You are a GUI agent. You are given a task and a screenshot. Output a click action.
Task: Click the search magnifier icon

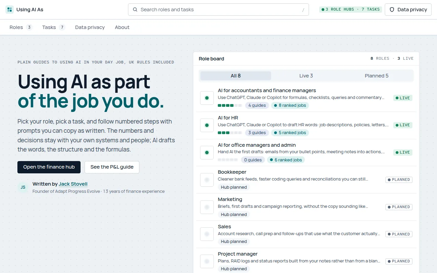coord(135,10)
